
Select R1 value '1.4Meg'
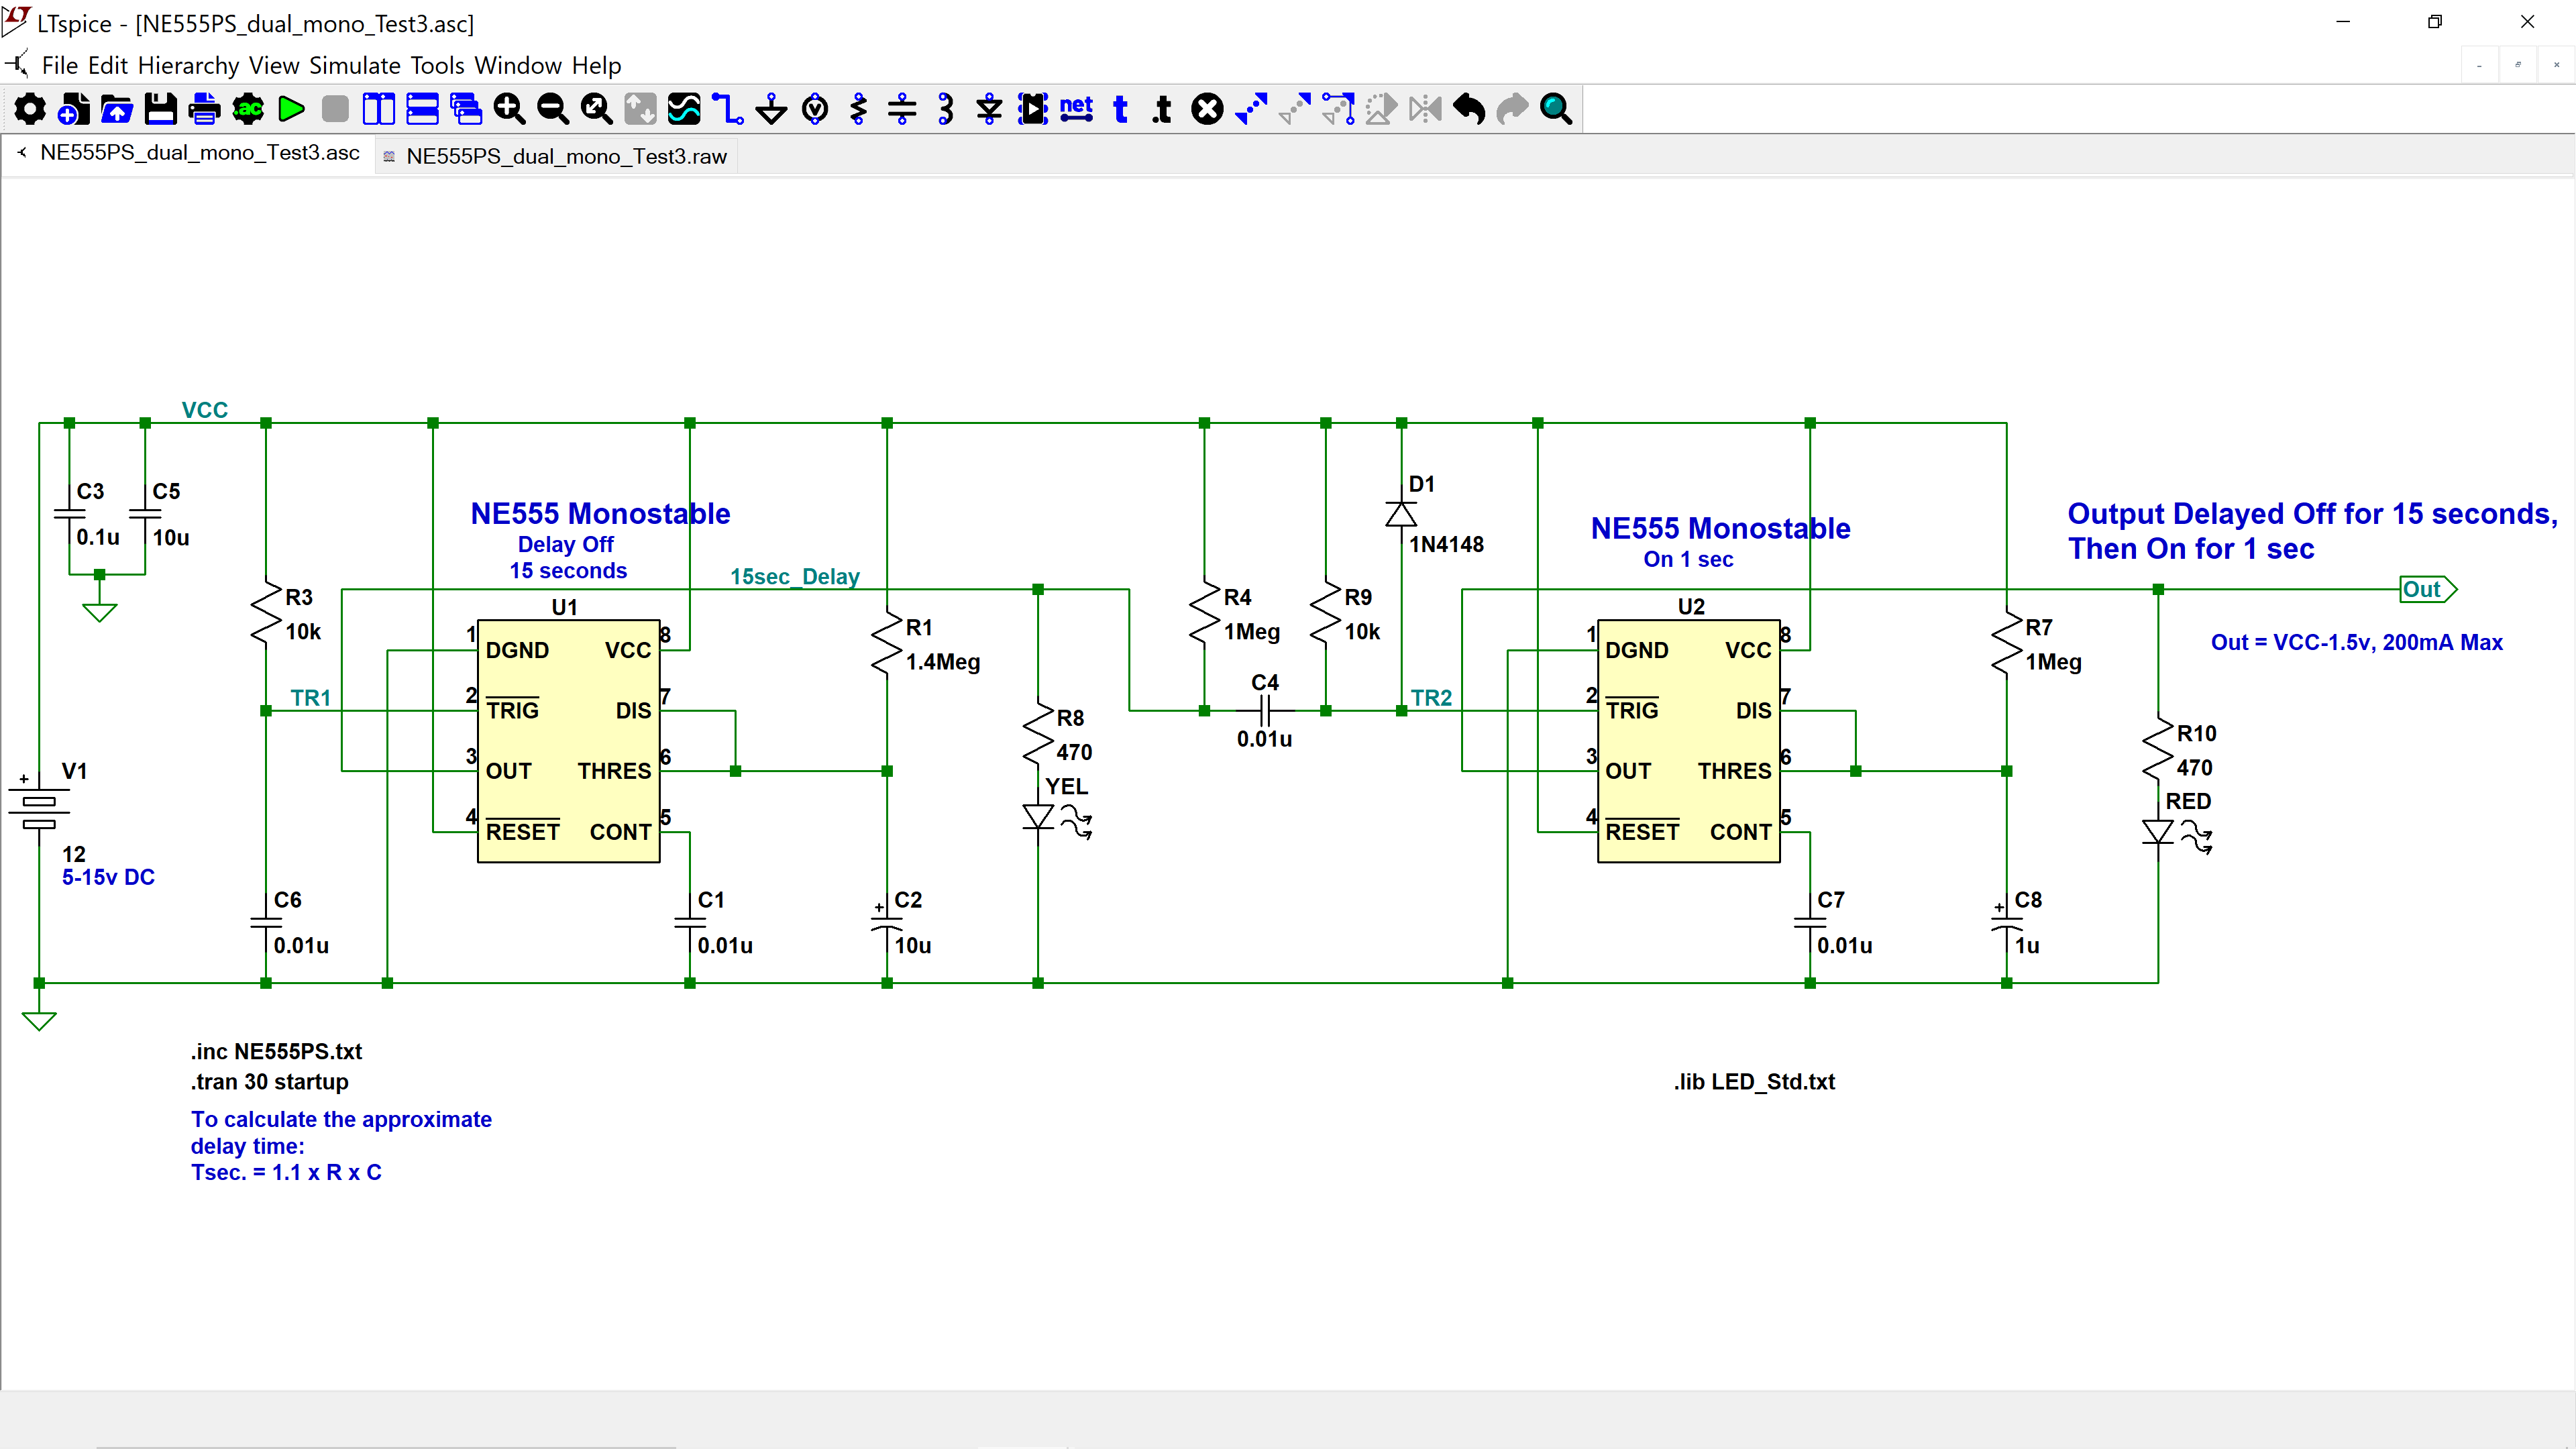pos(943,662)
